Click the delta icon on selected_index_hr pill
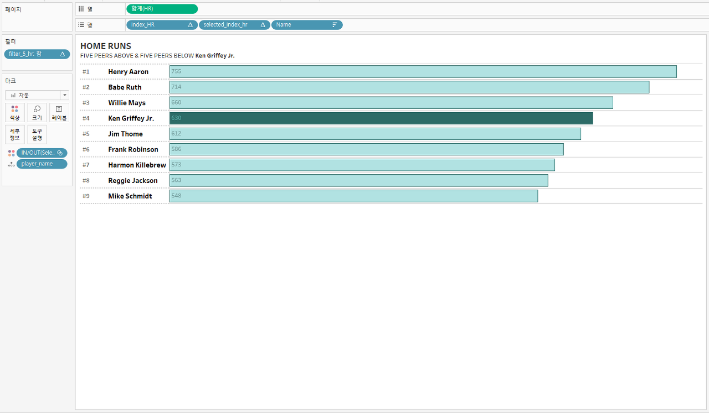 (263, 25)
